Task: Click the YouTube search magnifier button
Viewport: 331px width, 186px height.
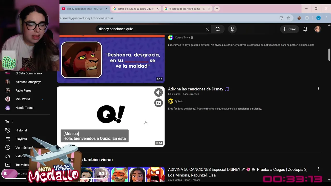Action: (218, 29)
